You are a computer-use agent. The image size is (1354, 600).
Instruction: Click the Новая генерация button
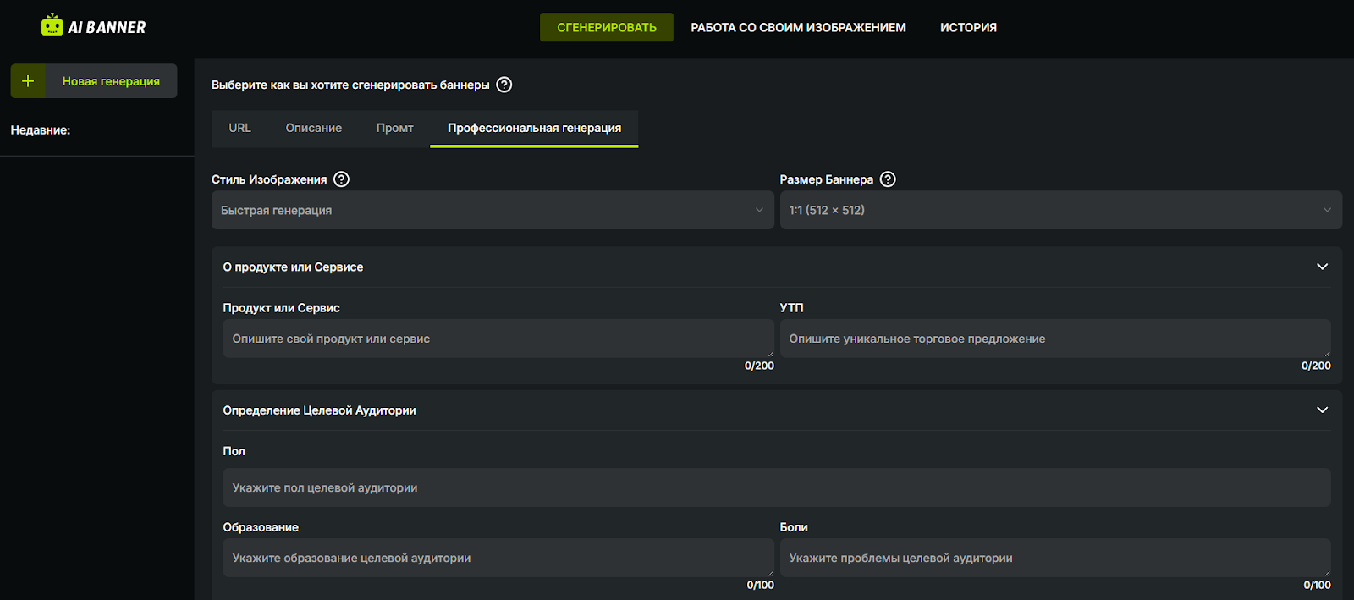(110, 81)
